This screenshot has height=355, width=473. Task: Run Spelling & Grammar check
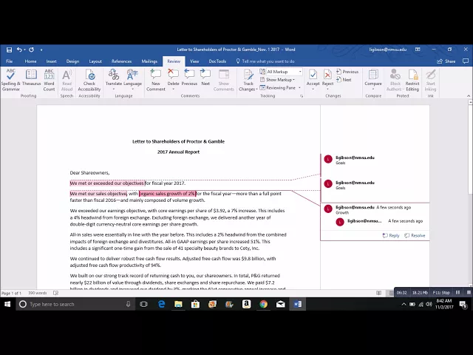pyautogui.click(x=11, y=80)
